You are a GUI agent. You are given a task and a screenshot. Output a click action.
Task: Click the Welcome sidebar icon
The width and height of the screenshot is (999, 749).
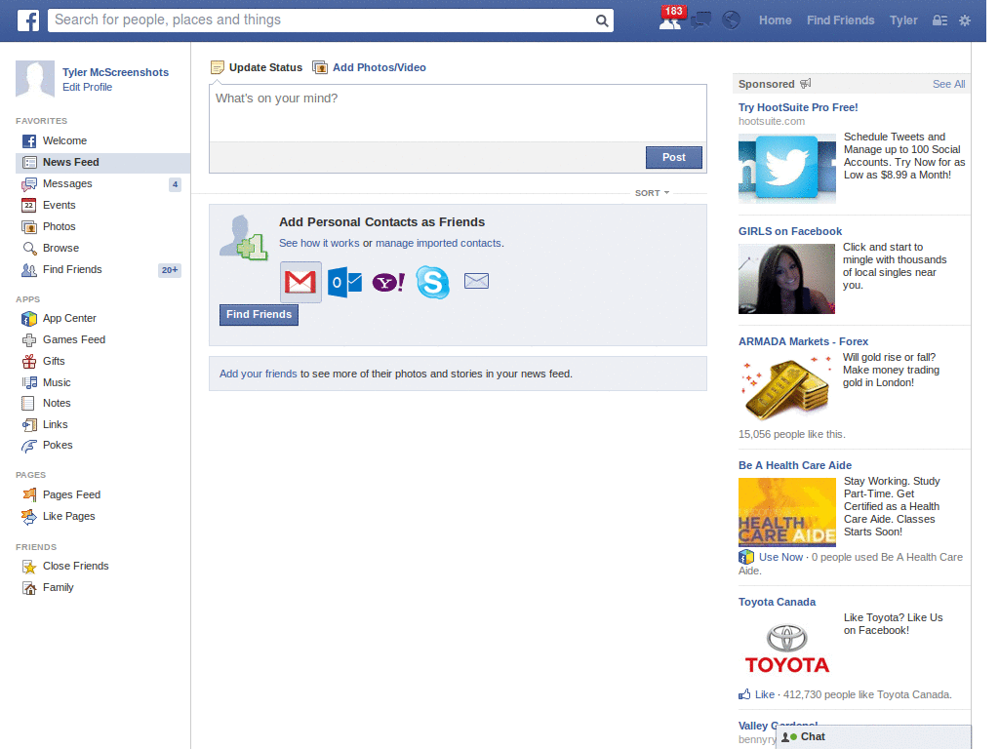point(29,140)
